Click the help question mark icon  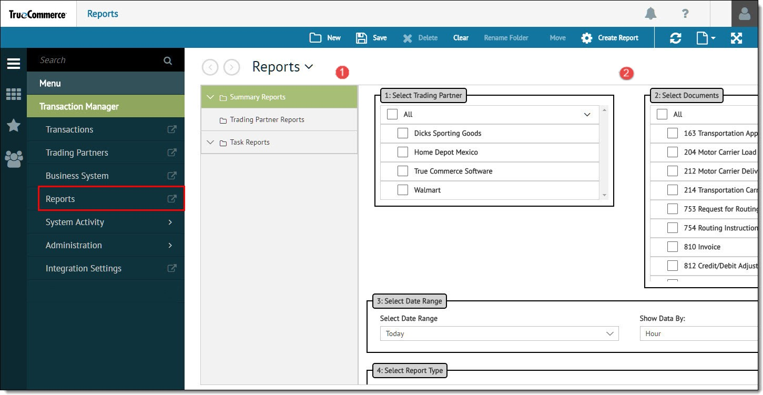685,14
